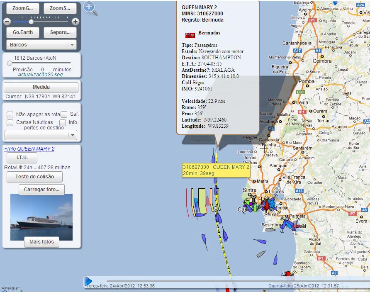Click the timeline track bar

pyautogui.click(x=238, y=281)
